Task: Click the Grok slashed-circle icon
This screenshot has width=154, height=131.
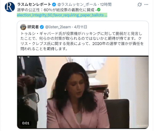Action: [x=140, y=5]
